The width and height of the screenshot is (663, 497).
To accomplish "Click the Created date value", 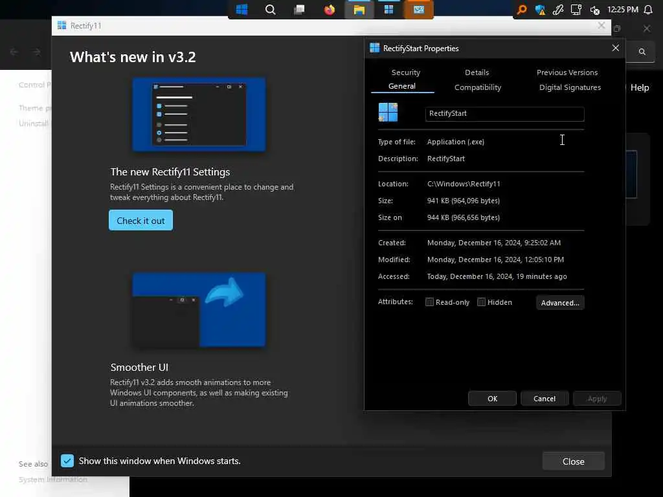I will coord(494,243).
